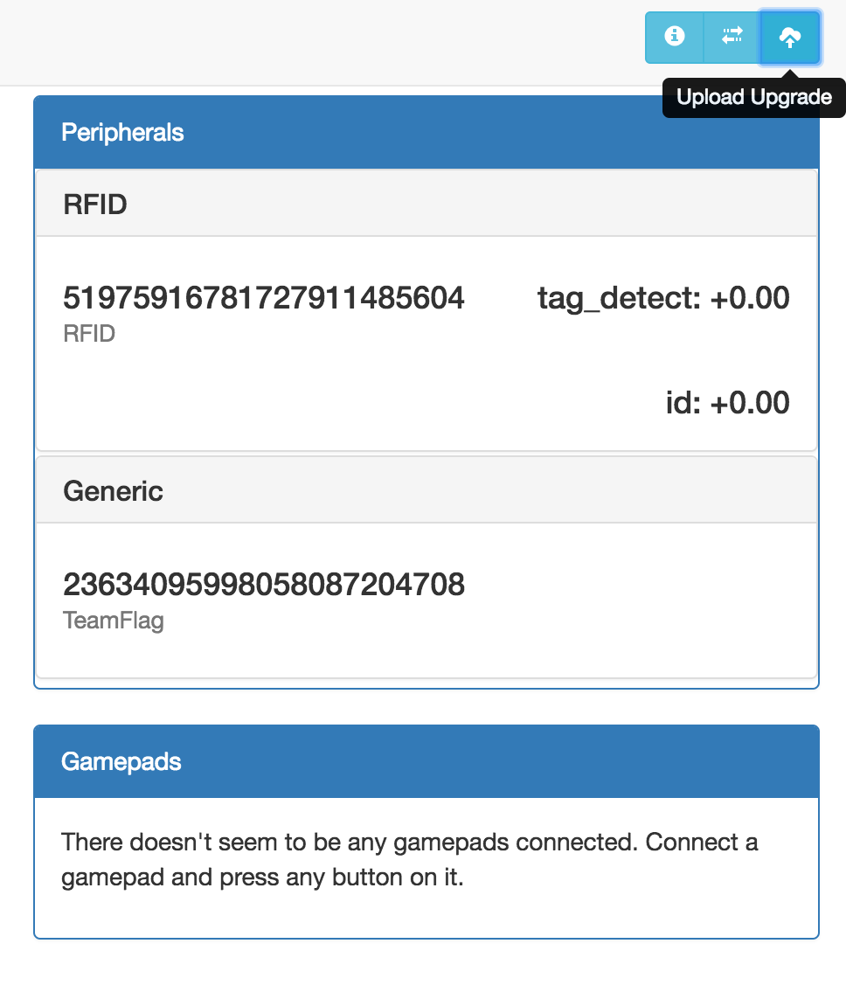Click the info circle icon button
The width and height of the screenshot is (846, 985).
pyautogui.click(x=675, y=37)
